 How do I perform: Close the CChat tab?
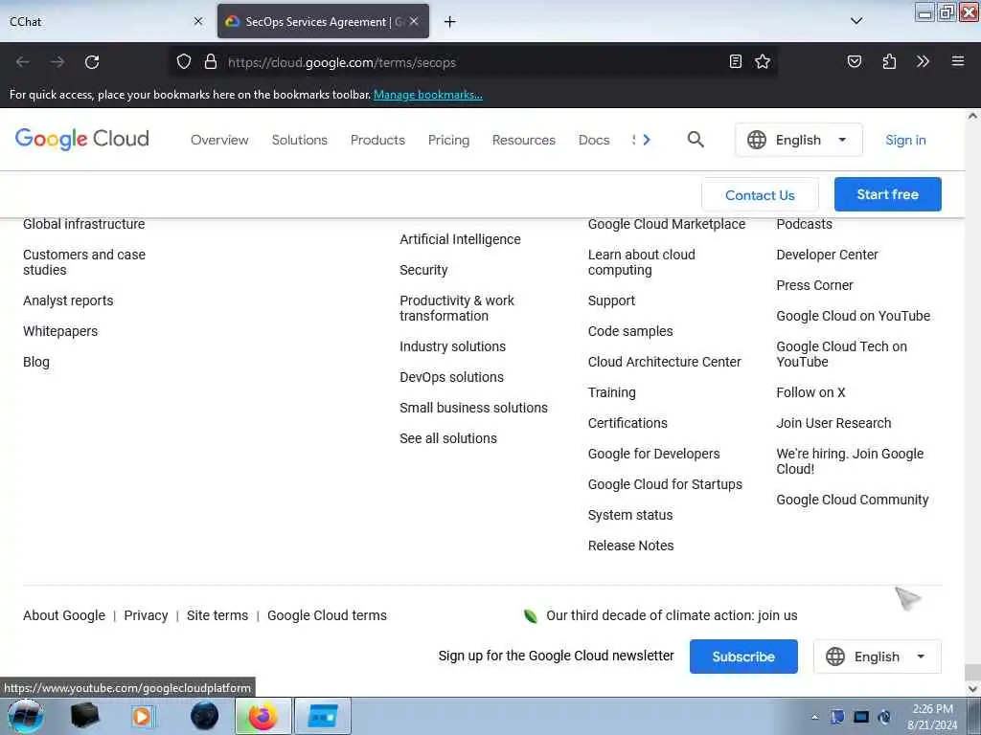pos(198,21)
